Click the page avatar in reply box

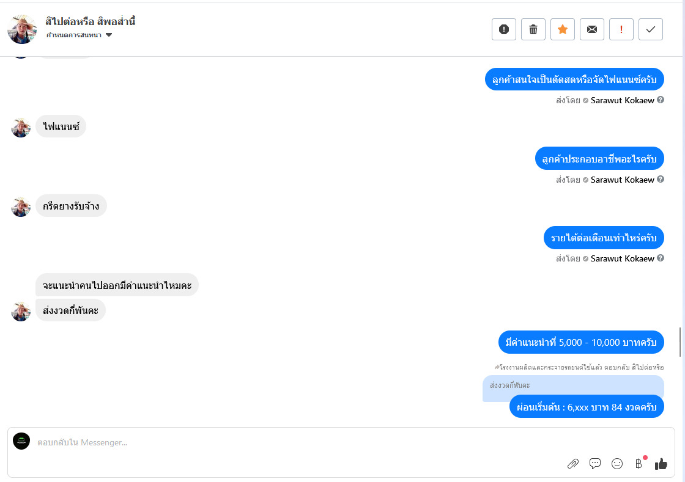click(x=21, y=441)
